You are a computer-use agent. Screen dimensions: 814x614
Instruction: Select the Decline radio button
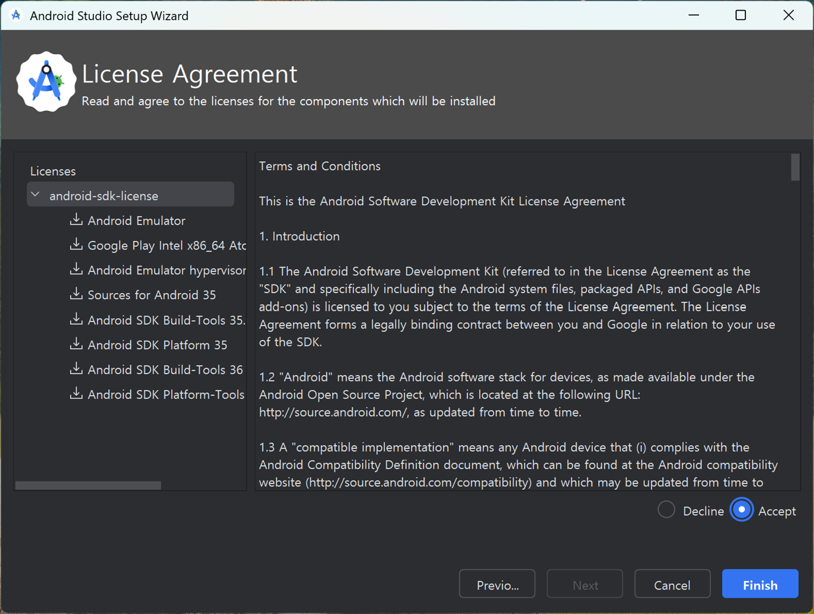666,510
